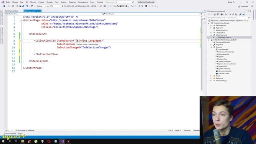Open the Вывод tab
Viewport: 256px width, 144px height.
coord(20,133)
